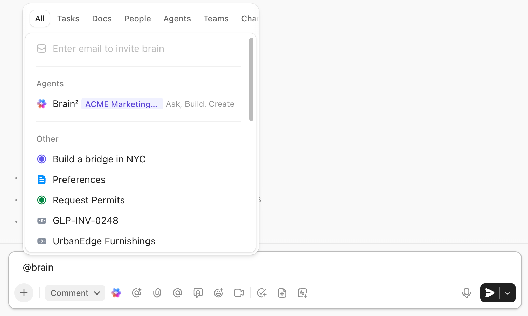Screen dimensions: 528x316
Task: Click the envelope icon in invite field
Action: point(42,49)
